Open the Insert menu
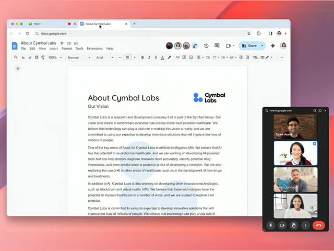 54,49
